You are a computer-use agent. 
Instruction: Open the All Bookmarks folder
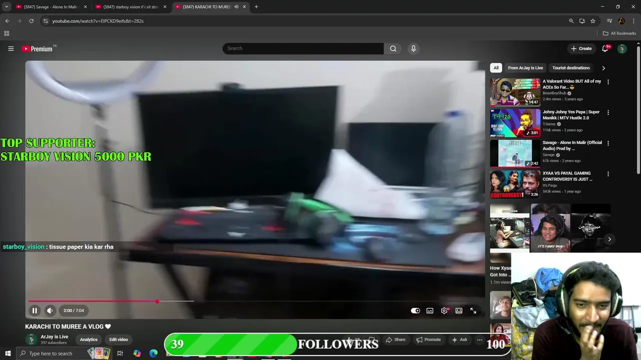(x=619, y=33)
